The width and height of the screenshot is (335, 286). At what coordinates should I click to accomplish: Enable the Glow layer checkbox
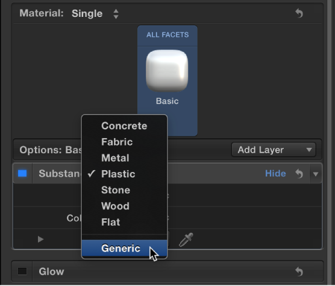[x=22, y=272]
